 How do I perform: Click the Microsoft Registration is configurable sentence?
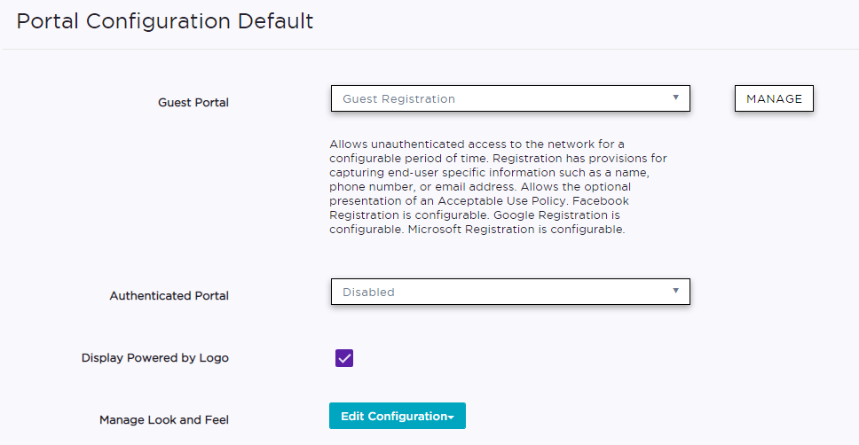pos(516,230)
